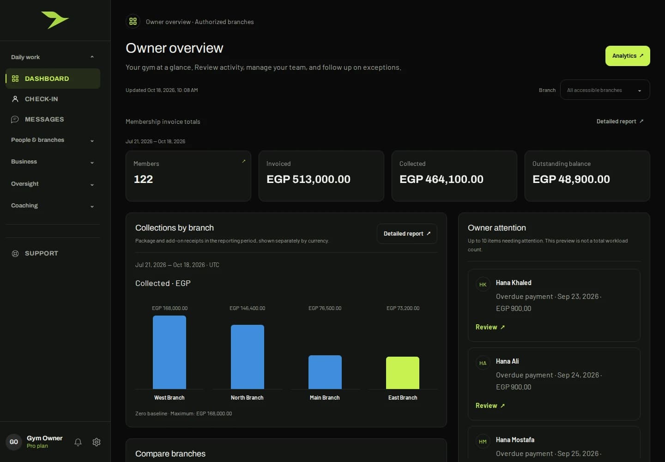Click the green arrow logo in sidebar
Viewport: 665px width, 462px height.
point(55,20)
